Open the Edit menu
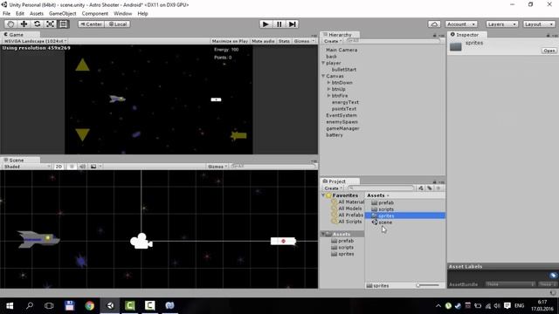 coord(20,14)
